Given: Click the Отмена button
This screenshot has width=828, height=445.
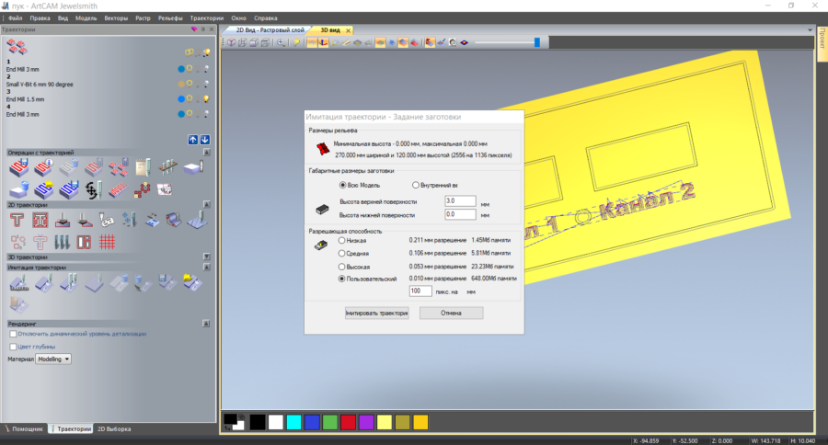Looking at the screenshot, I should click(451, 313).
